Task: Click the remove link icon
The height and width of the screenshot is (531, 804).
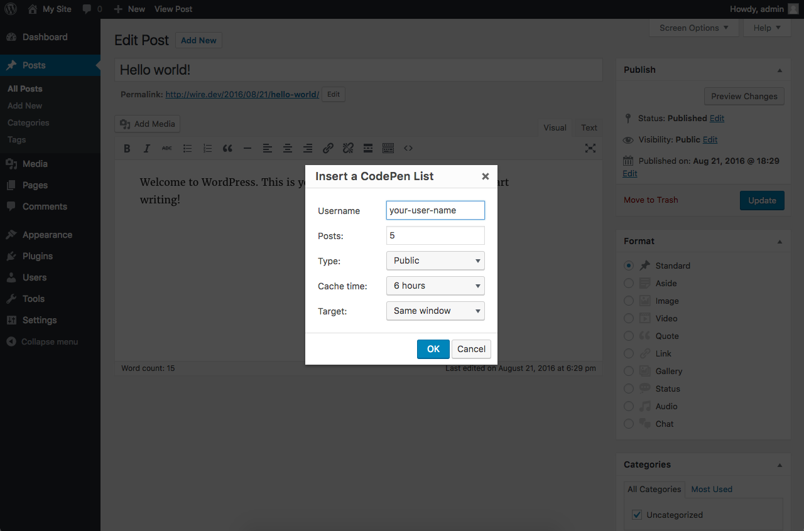Action: pyautogui.click(x=348, y=148)
